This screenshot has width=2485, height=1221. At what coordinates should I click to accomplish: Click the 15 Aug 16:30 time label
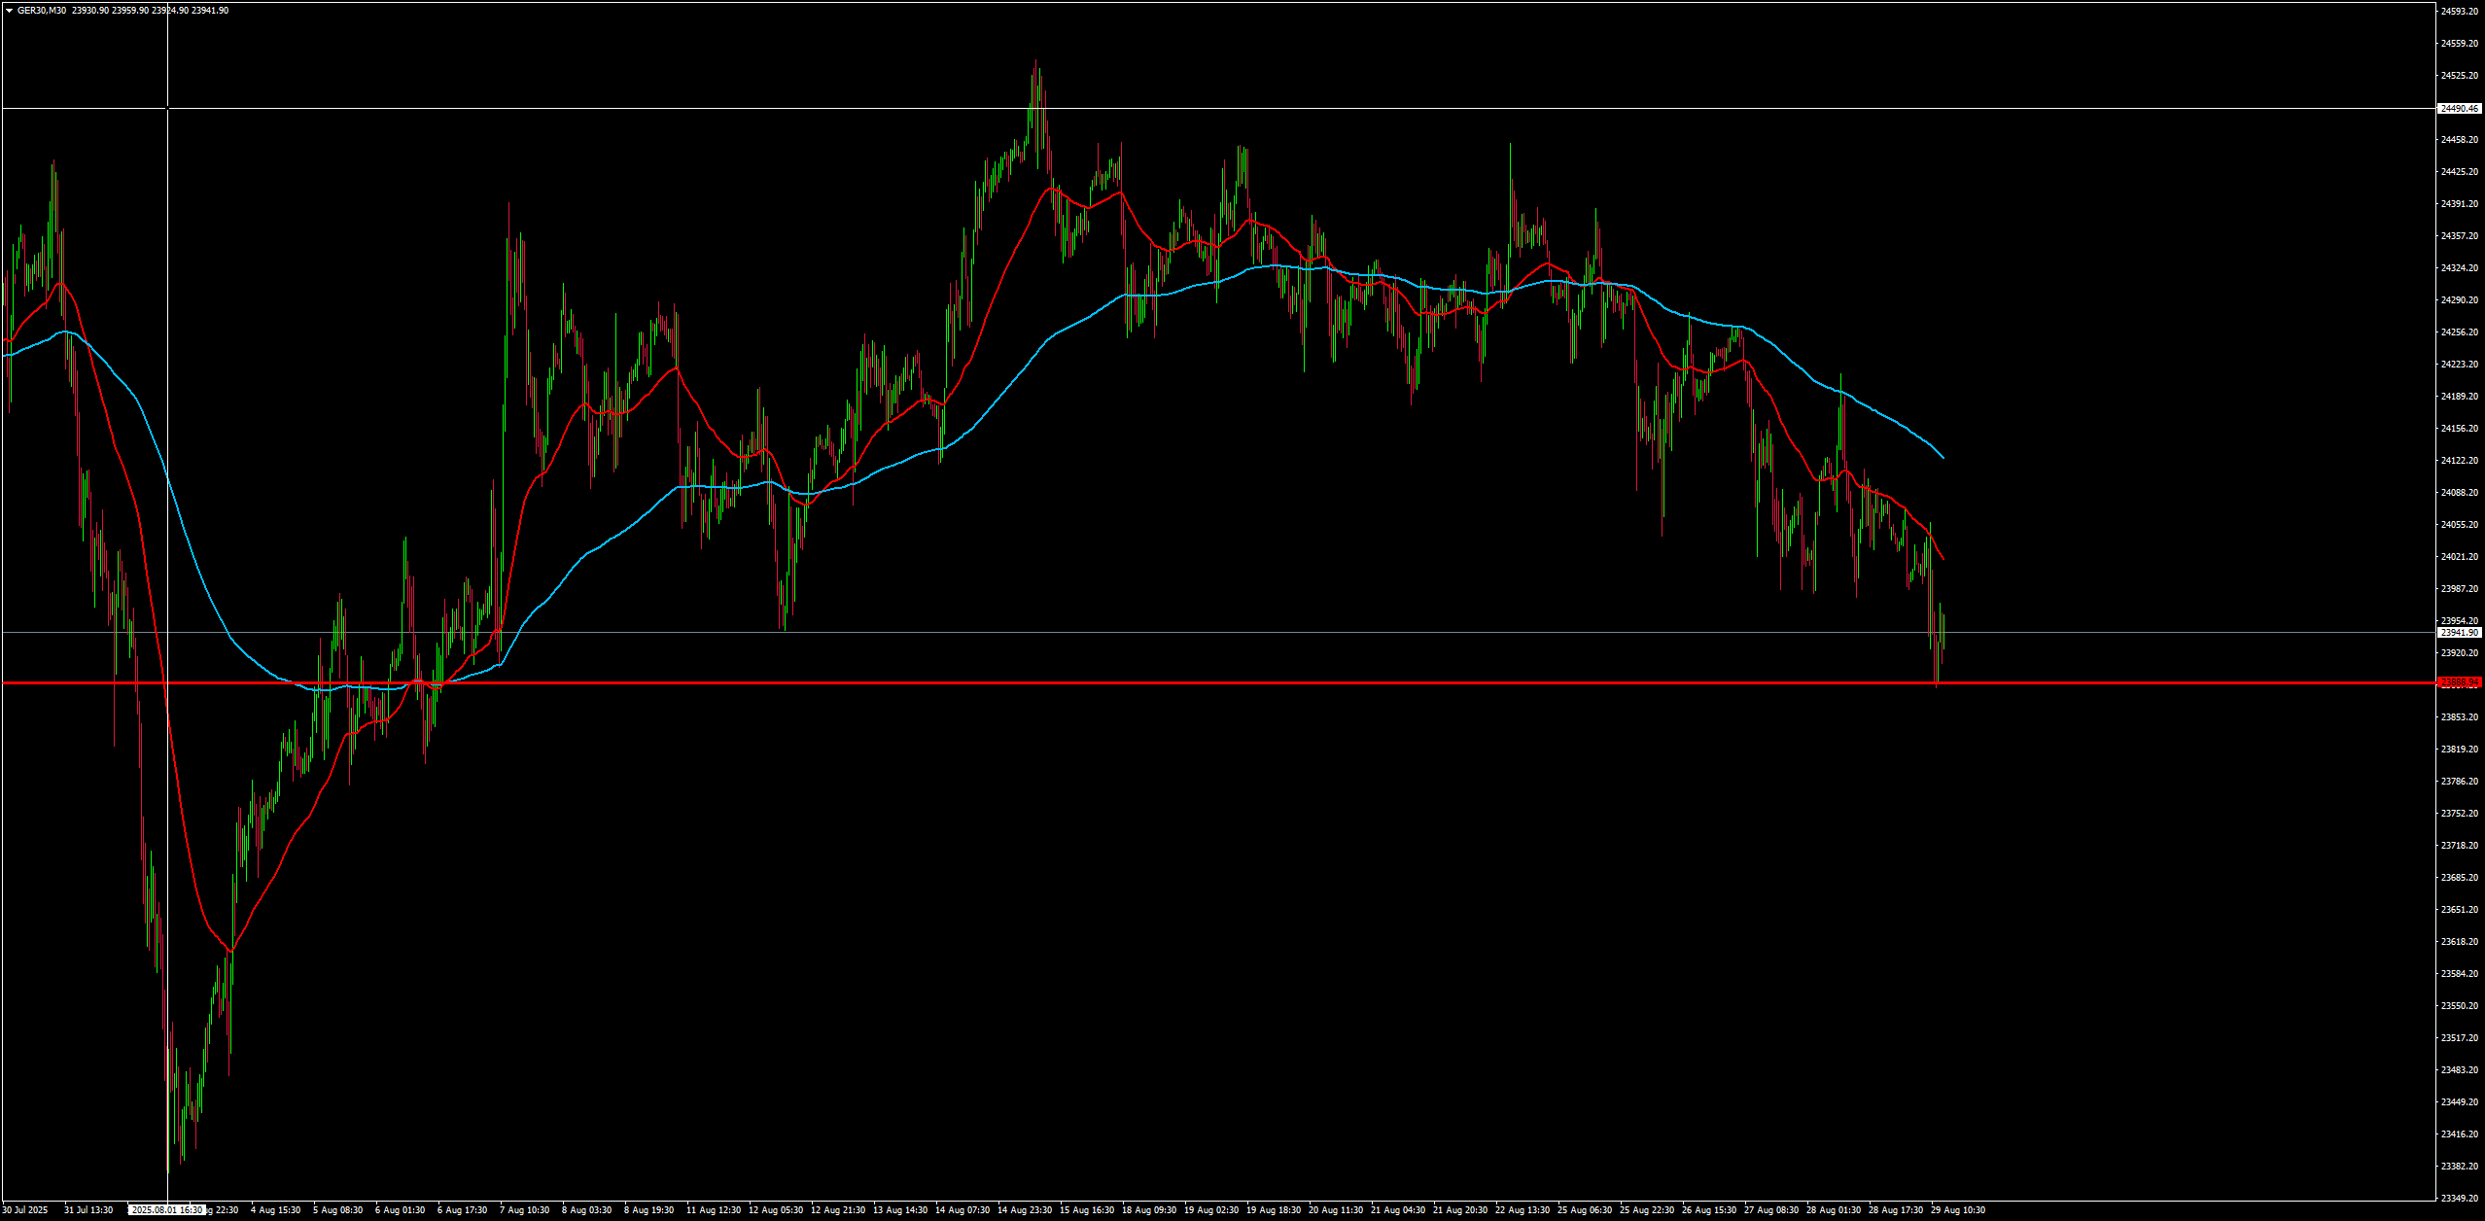[1087, 1210]
